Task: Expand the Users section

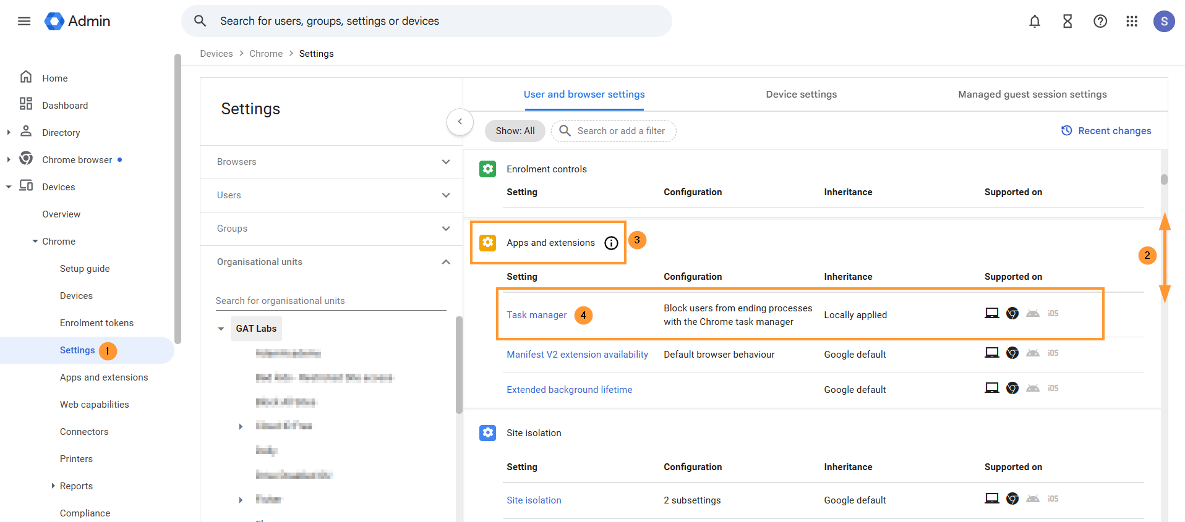Action: 445,195
